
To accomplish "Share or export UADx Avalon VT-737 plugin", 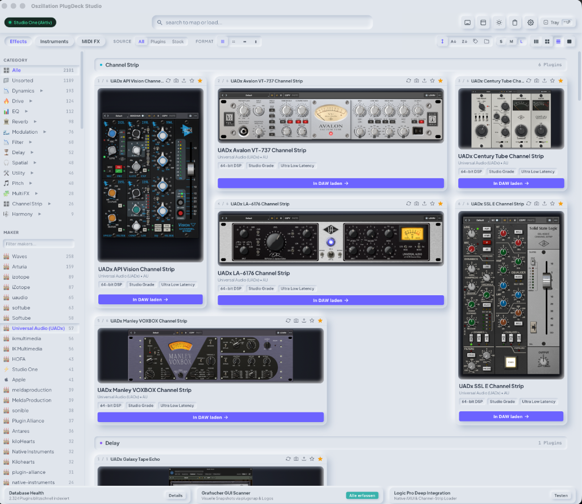I will pyautogui.click(x=424, y=81).
